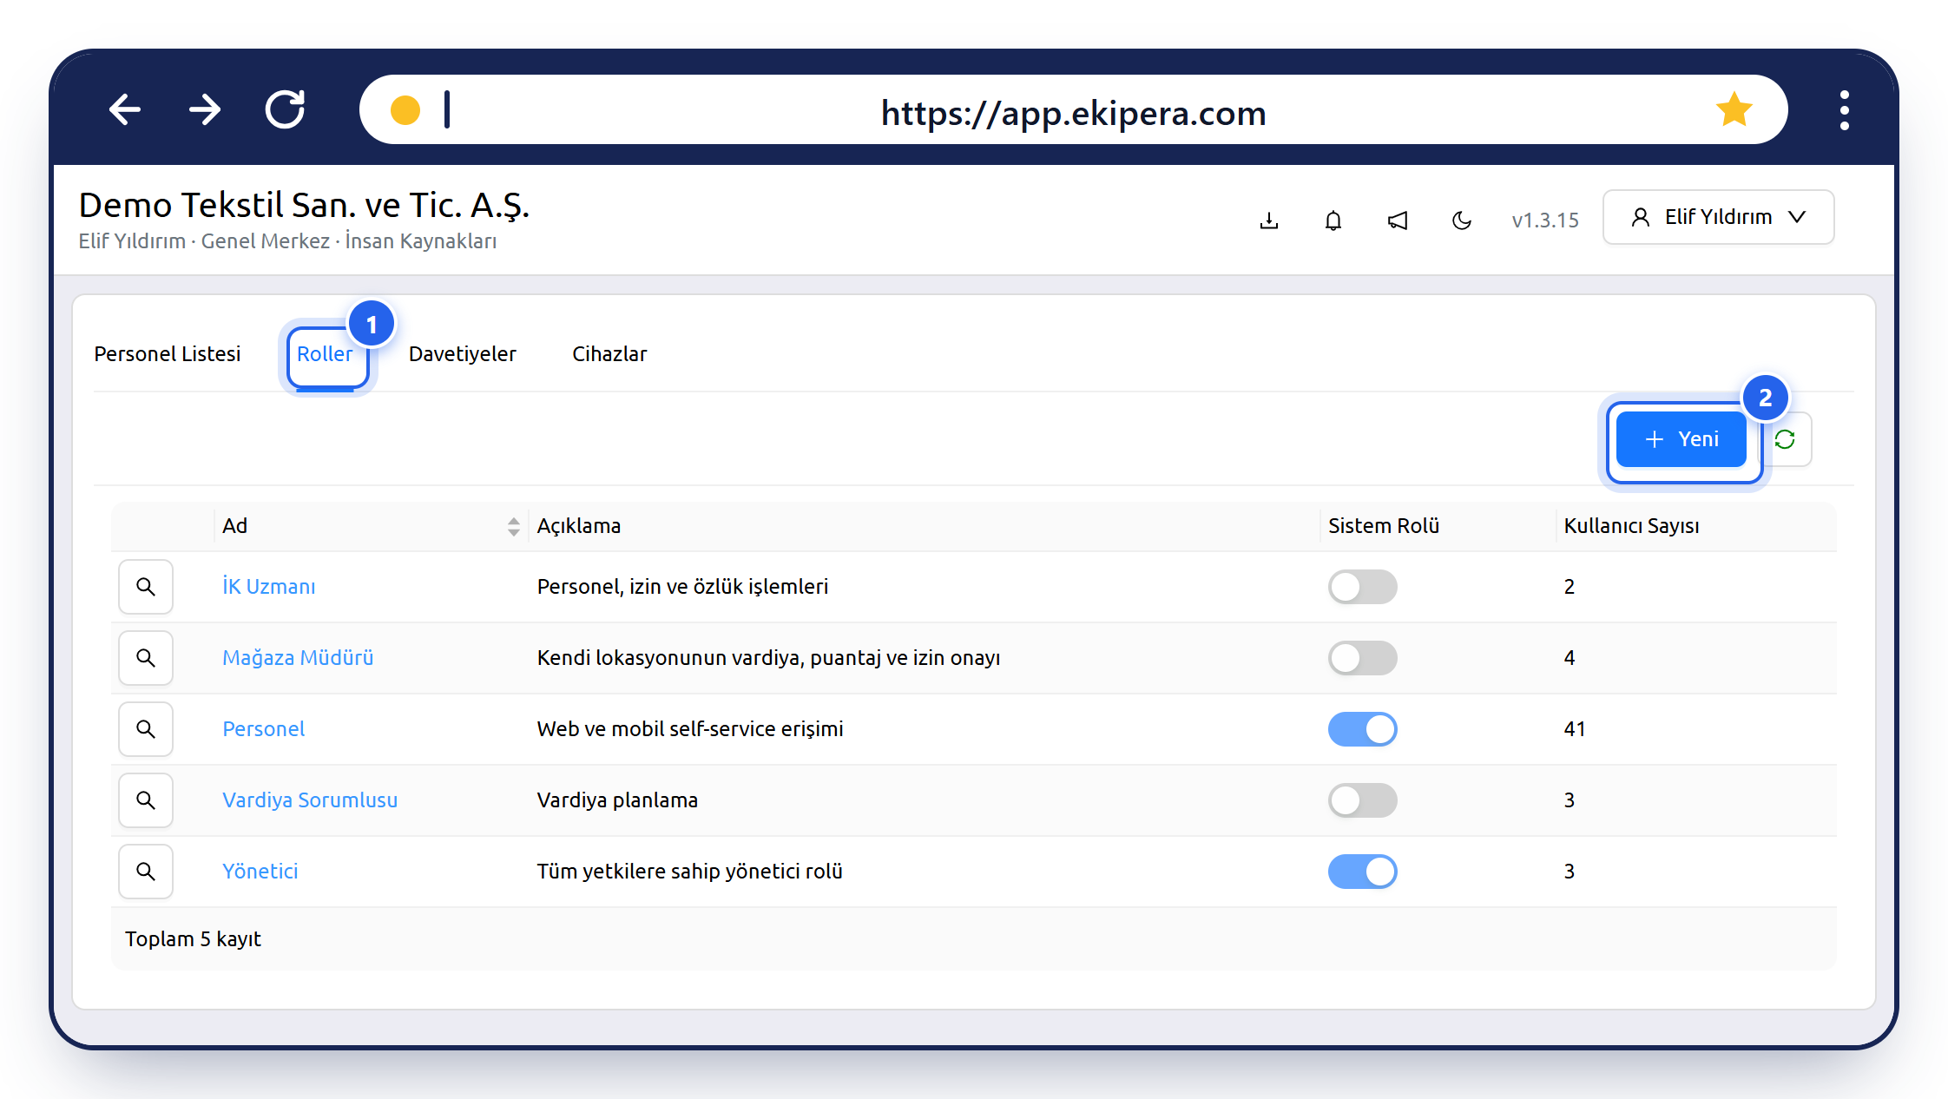The image size is (1948, 1099).
Task: Click the Yeni button to add role
Action: [1681, 439]
